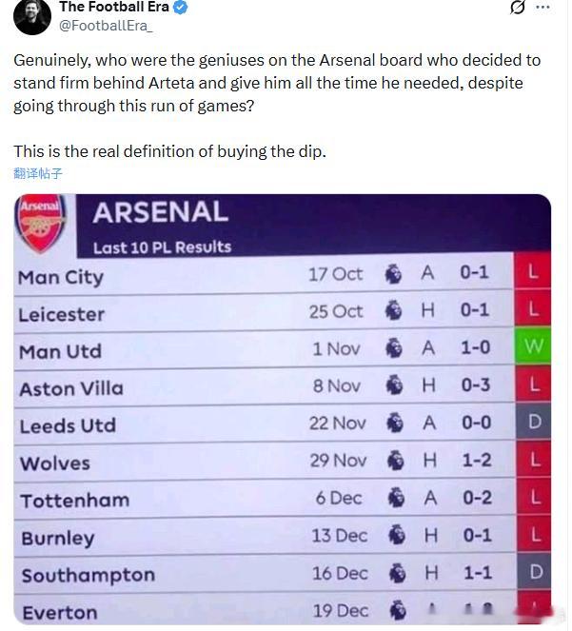Screen dimensions: 572x631
Task: Click Premier League logo in Aston Villa row
Action: [x=395, y=385]
